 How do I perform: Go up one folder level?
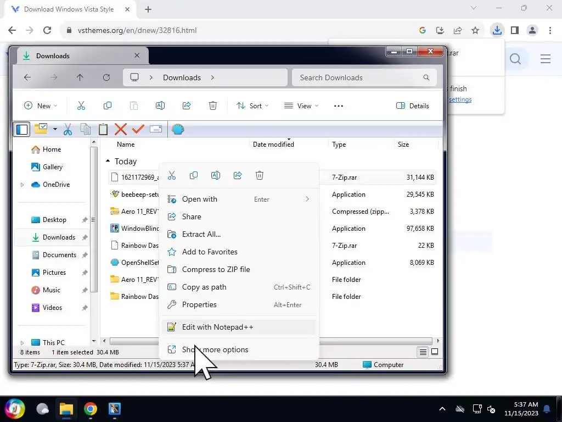tap(80, 77)
